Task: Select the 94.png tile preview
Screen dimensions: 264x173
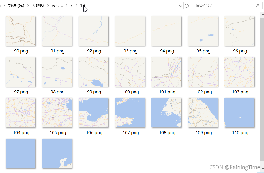Action: pyautogui.click(x=166, y=31)
